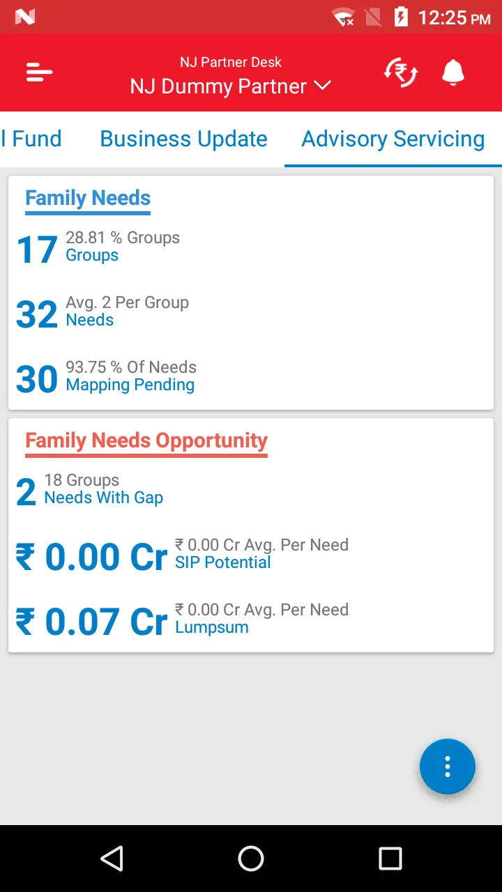This screenshot has height=892, width=502.
Task: Open the recent apps square button
Action: [390, 859]
